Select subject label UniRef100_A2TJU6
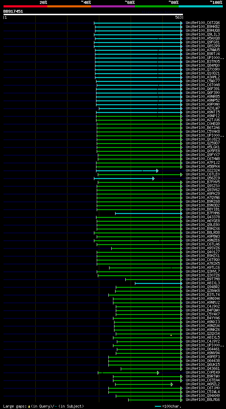The image size is (226, 409). [x=203, y=120]
